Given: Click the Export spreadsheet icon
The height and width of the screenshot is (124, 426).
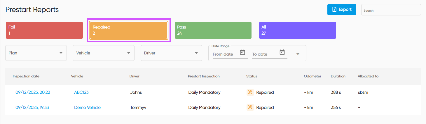Looking at the screenshot, I should point(334,10).
